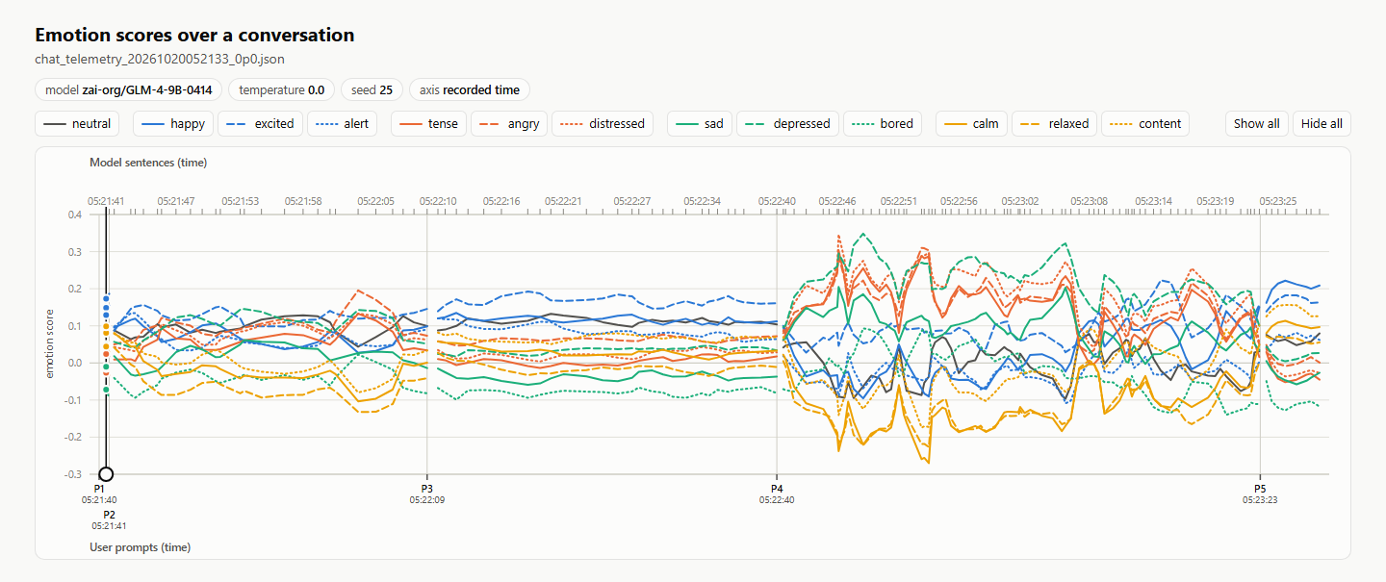The image size is (1386, 582).
Task: Toggle the sad emotion series
Action: pyautogui.click(x=700, y=123)
